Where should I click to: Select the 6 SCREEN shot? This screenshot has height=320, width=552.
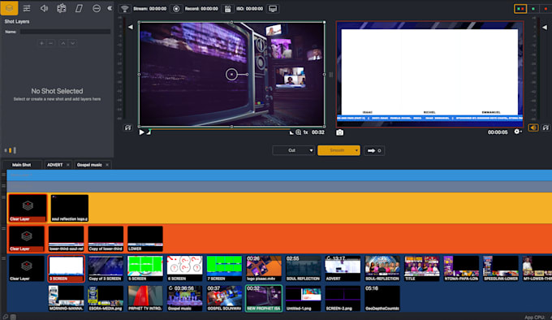184,269
